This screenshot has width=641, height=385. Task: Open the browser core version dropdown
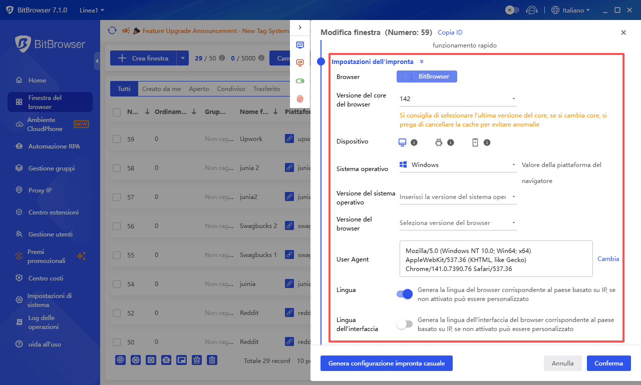click(x=458, y=99)
